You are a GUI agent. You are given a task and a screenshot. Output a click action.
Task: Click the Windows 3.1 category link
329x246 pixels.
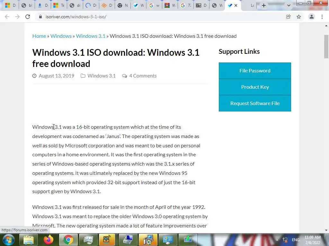pyautogui.click(x=101, y=76)
